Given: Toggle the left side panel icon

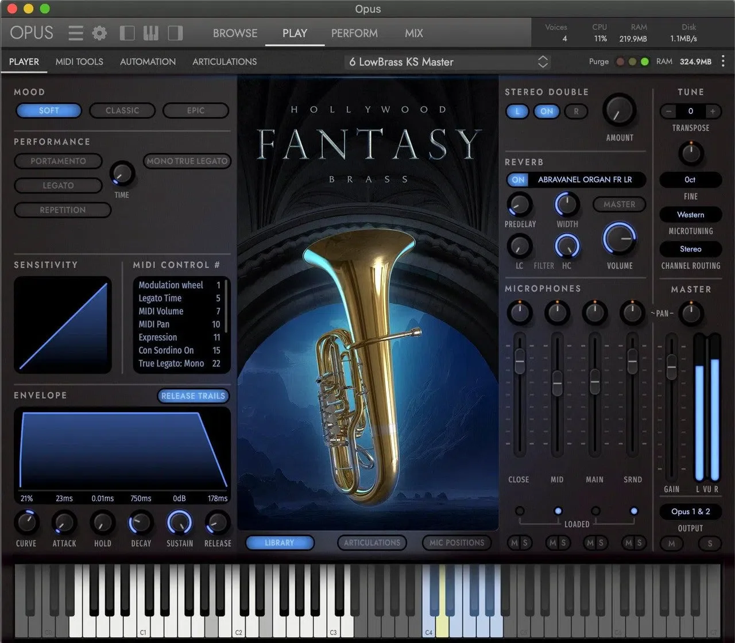Looking at the screenshot, I should coord(127,33).
